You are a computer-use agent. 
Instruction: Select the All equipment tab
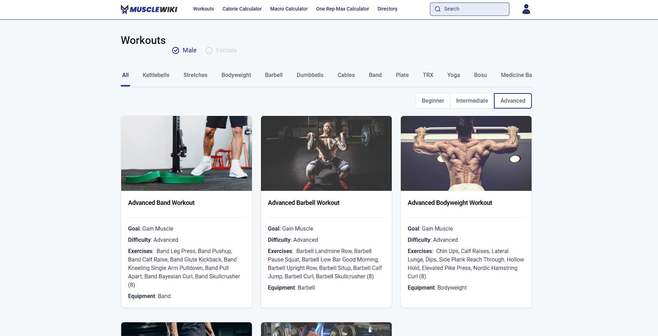pos(125,75)
